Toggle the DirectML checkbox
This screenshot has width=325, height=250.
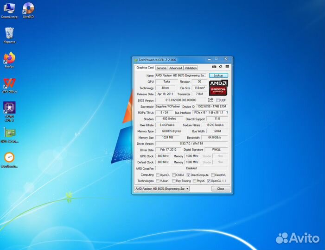pos(213,175)
